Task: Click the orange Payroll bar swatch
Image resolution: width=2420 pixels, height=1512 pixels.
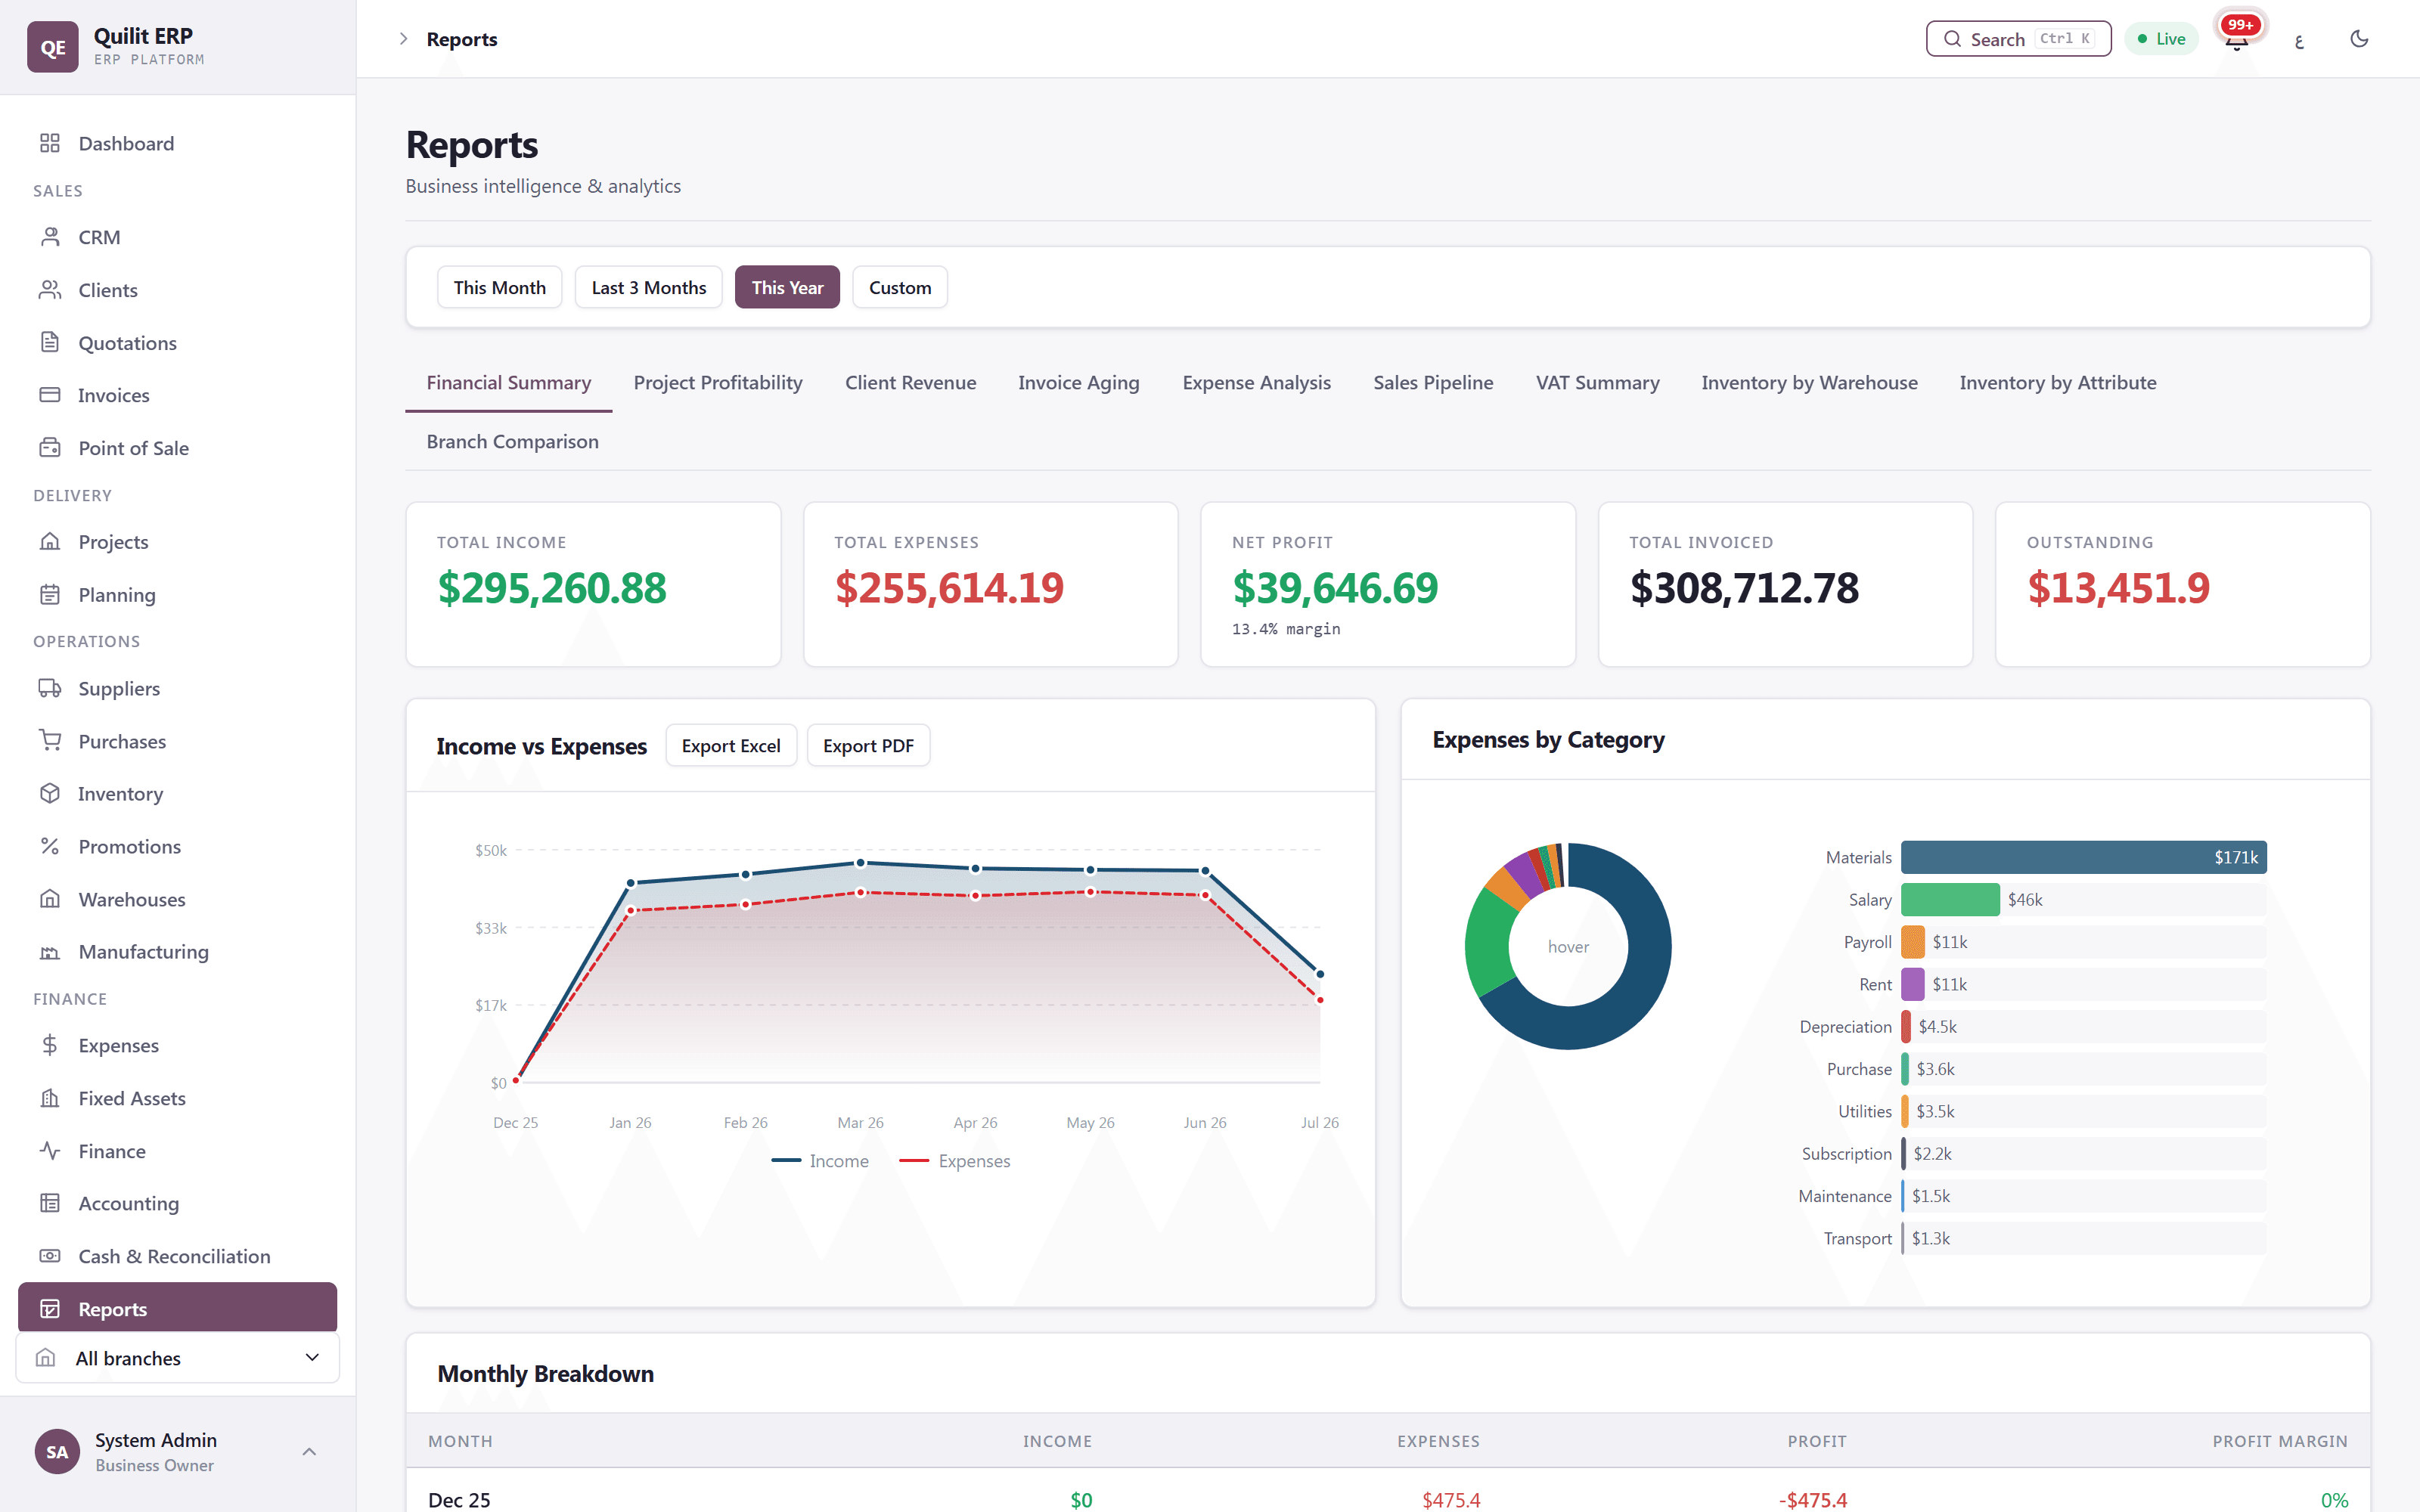Action: [x=1912, y=942]
